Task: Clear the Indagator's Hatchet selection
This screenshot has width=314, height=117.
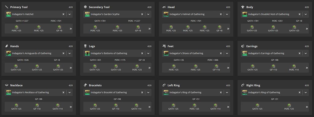Action: (63, 14)
